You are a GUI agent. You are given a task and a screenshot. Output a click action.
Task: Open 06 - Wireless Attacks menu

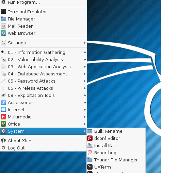[44, 88]
